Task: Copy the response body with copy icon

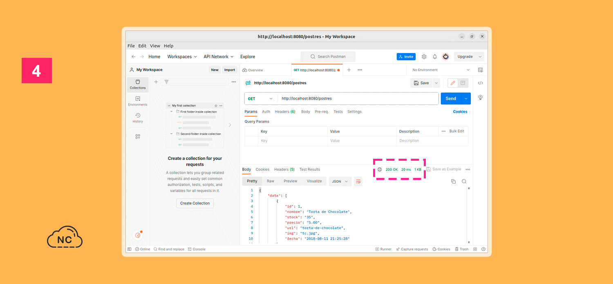Action: coord(453,181)
